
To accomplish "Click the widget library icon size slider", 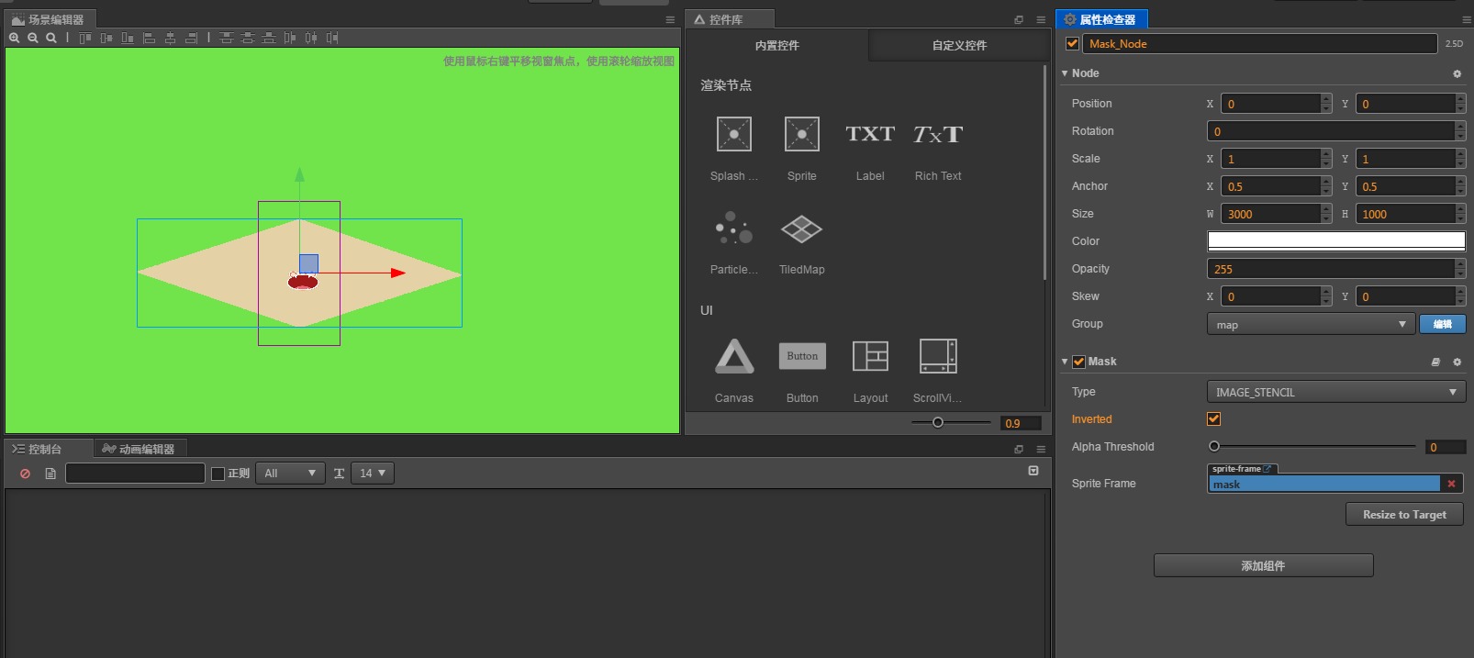I will click(951, 423).
